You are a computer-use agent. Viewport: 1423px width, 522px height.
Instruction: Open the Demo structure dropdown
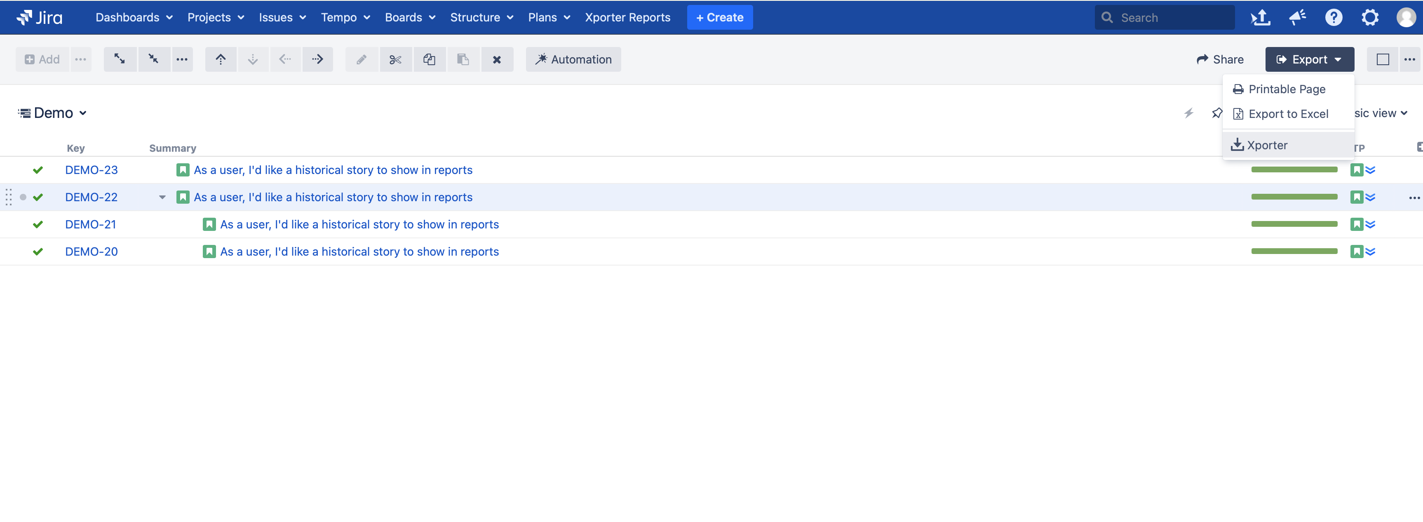point(53,113)
